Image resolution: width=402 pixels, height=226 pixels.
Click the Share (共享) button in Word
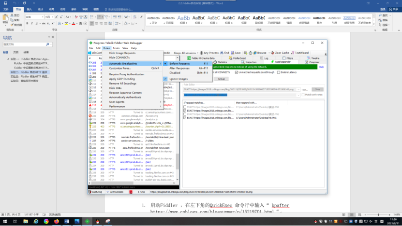(394, 9)
